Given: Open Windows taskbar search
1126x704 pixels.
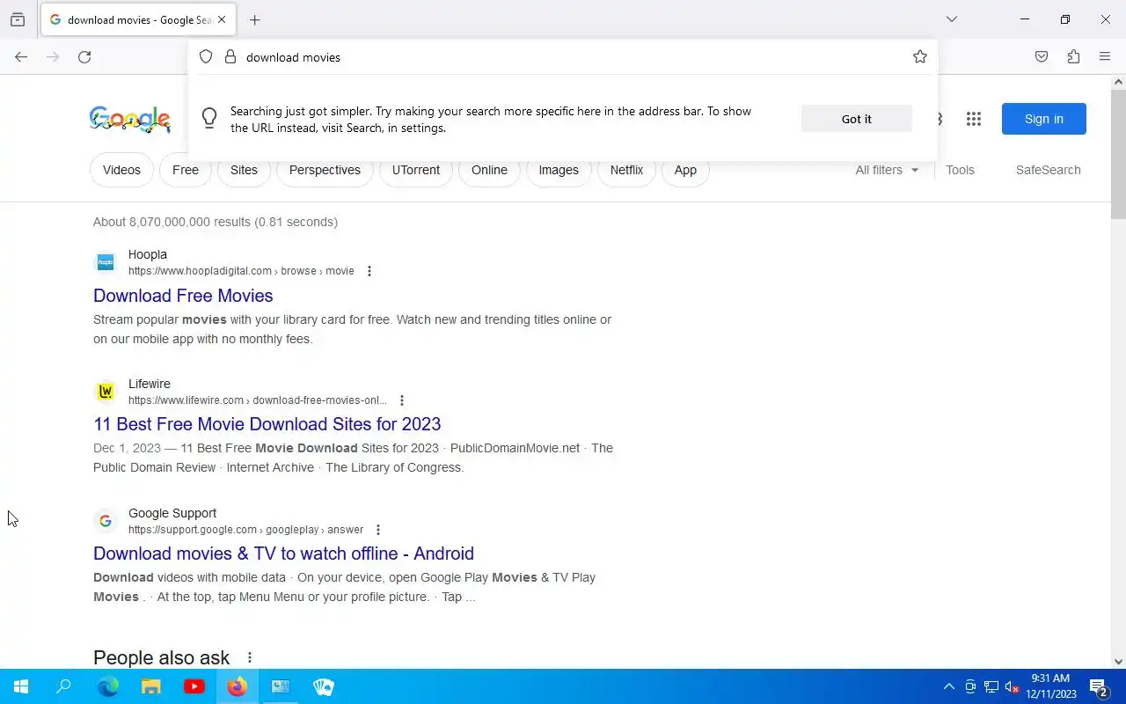Looking at the screenshot, I should pyautogui.click(x=63, y=686).
